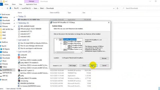Select putty-64bit-0.74-installer(1) icon

click(19, 63)
